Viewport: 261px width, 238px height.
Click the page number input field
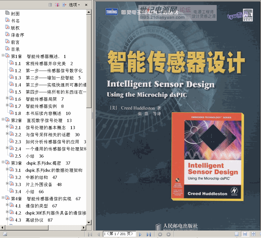coord(119,234)
